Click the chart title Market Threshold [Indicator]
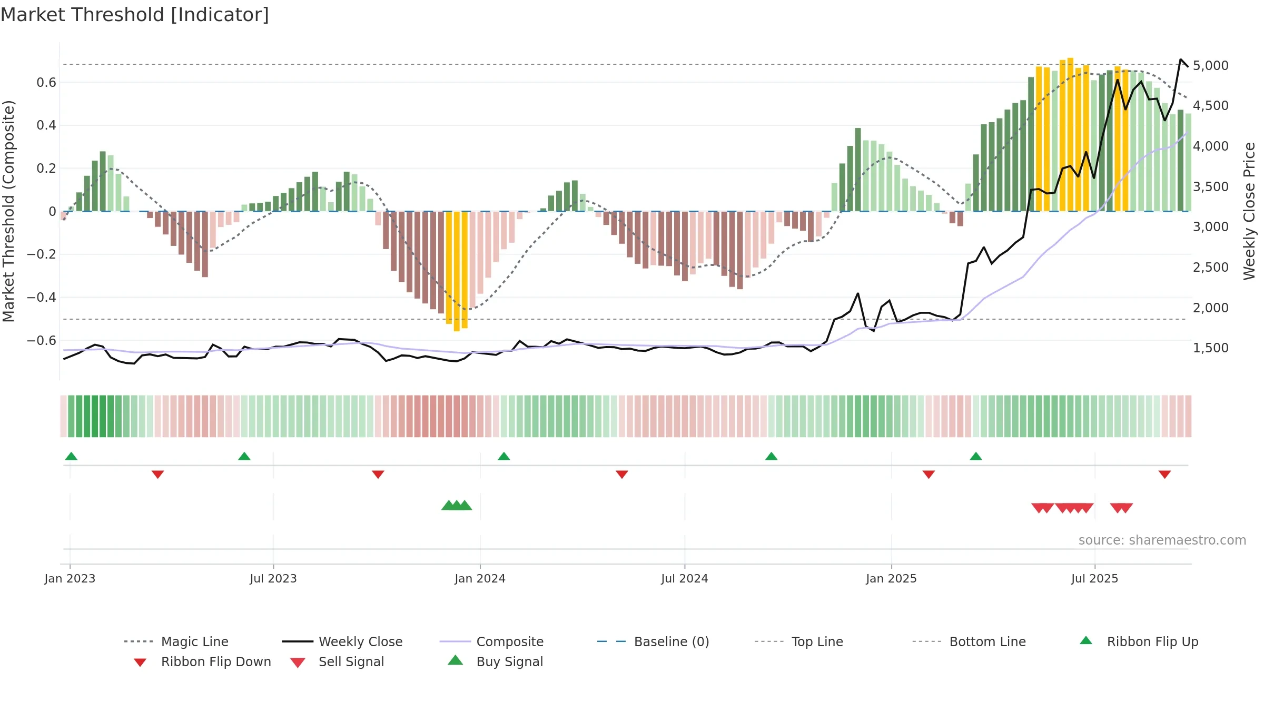The image size is (1264, 711). (x=135, y=15)
